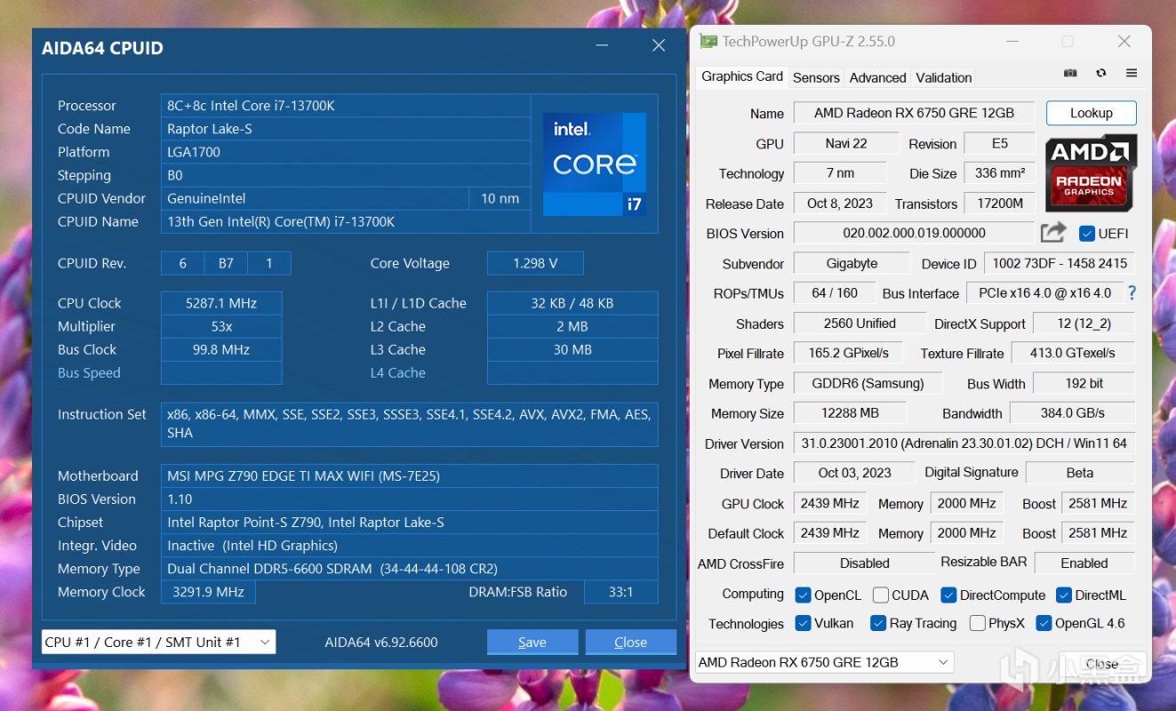Click the Multiplier value 53x
This screenshot has height=711, width=1176.
(x=221, y=326)
